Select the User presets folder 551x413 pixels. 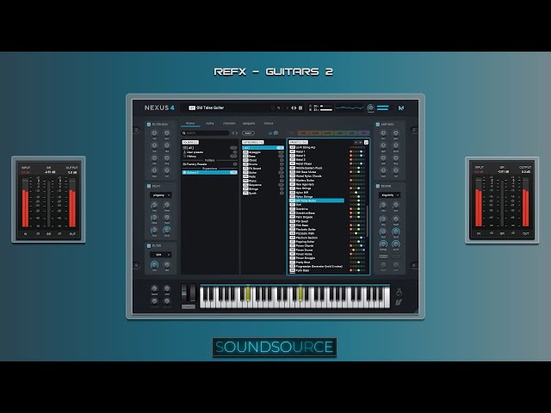tap(209, 152)
